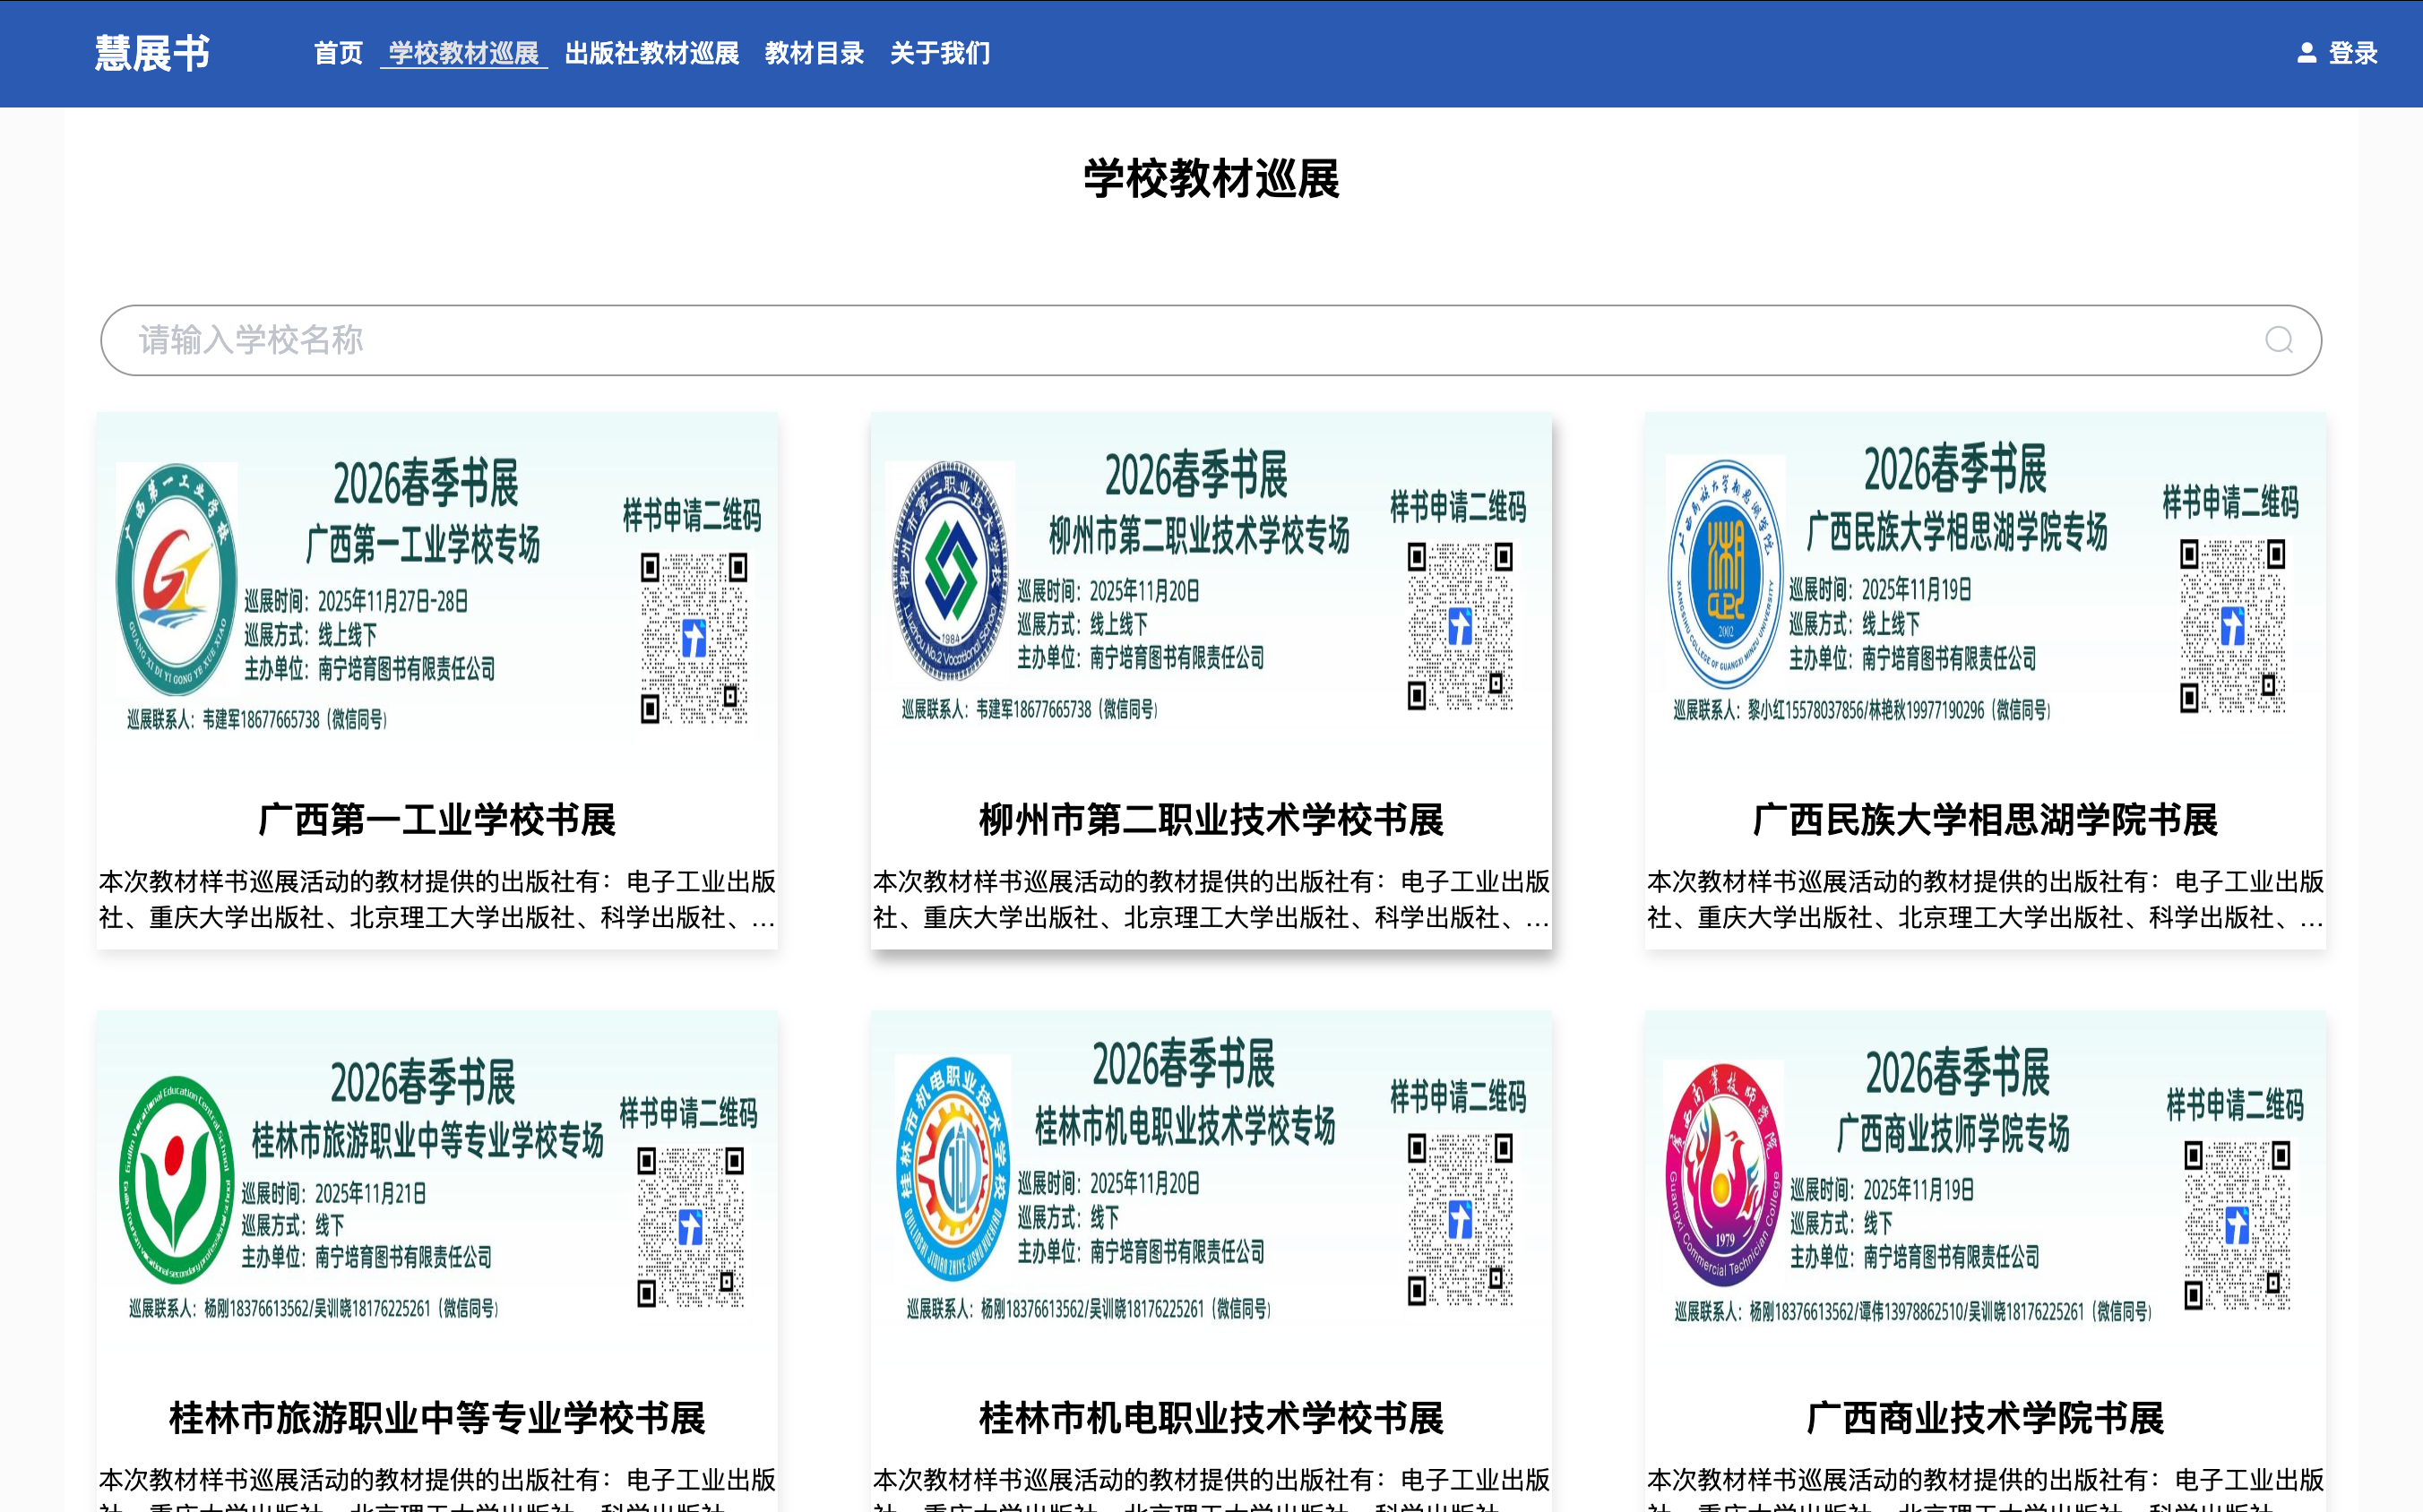Open the 关于我们 navigation link
2423x1512 pixels.
pyautogui.click(x=939, y=53)
